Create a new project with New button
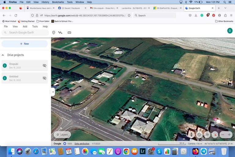 click(24, 44)
